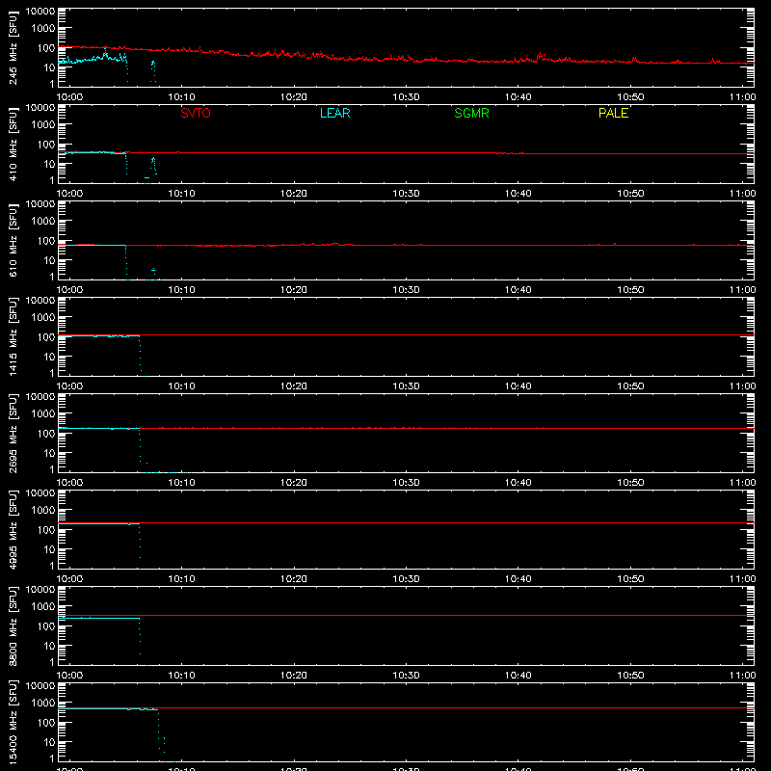Click 10:20 tick label below 4995 MHz plot

coord(294,579)
